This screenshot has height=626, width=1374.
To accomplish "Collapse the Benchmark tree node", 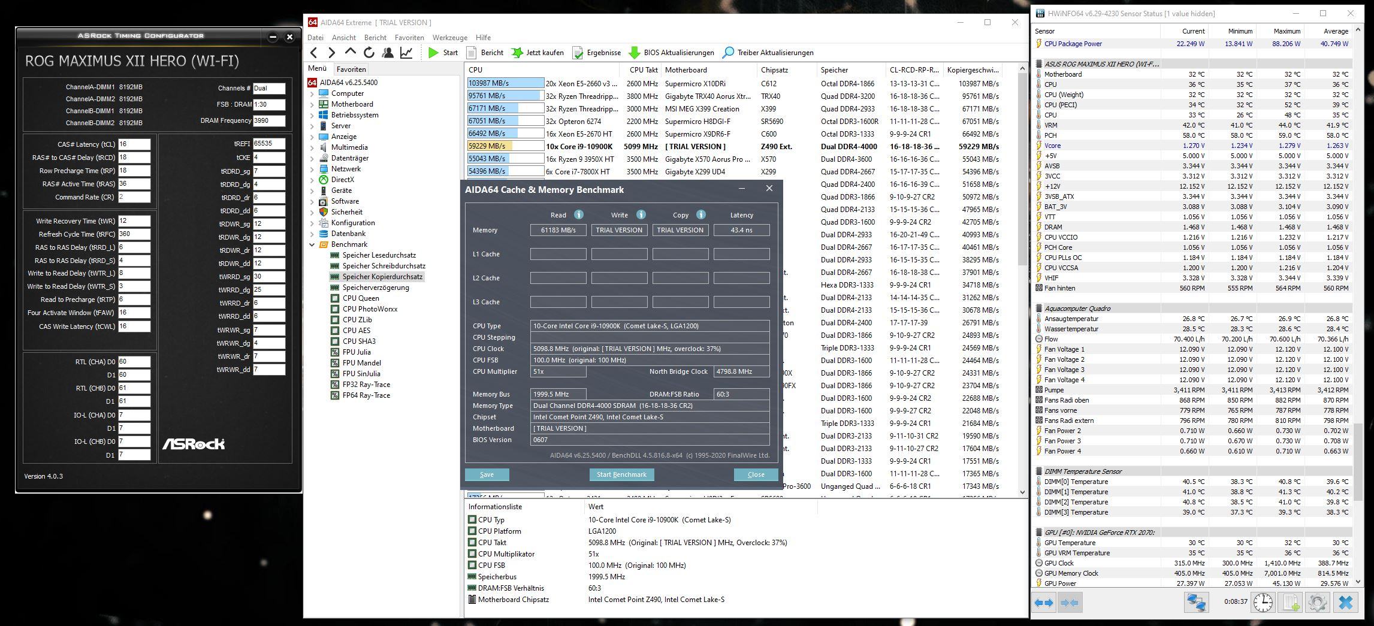I will click(312, 244).
